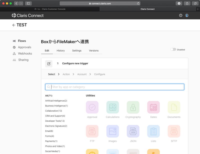Toggle Safari sidebar button
Screen dimensions: 200x154
point(28,4)
